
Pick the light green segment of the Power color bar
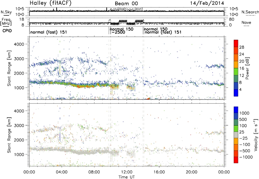click(236, 72)
